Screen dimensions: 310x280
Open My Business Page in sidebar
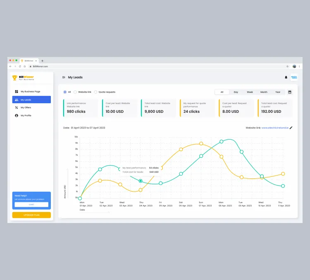[x=31, y=92]
